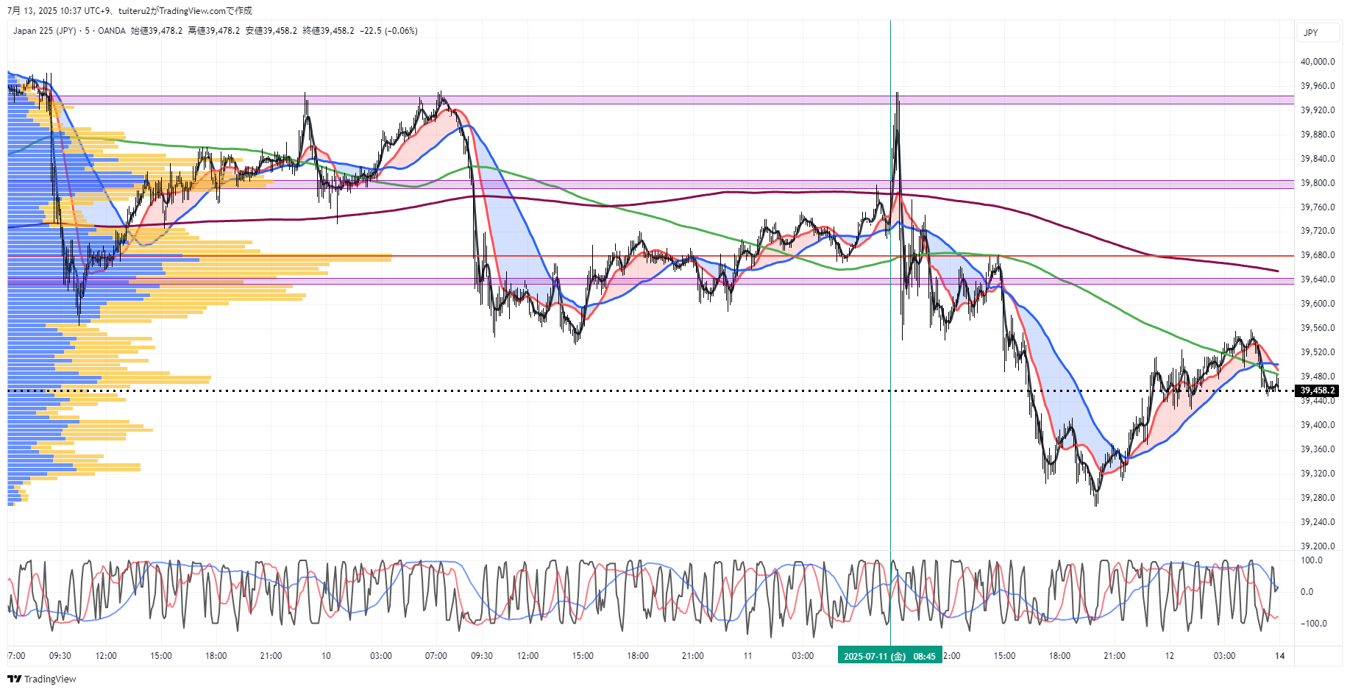Click the date label 10 on time axis
This screenshot has height=692, width=1350.
coord(326,656)
